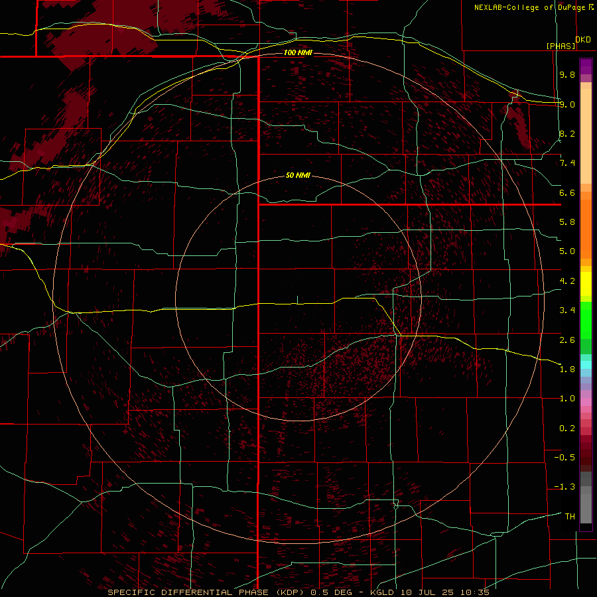Screen dimensions: 597x597
Task: Click the TH threshold label on the scale
Action: point(570,517)
